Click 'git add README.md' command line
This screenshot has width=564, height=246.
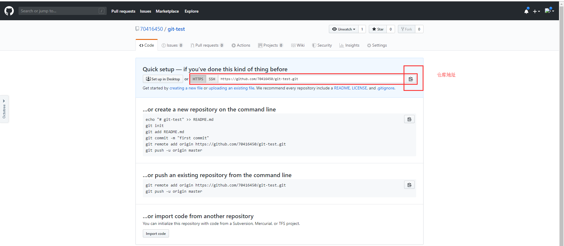[x=165, y=132]
